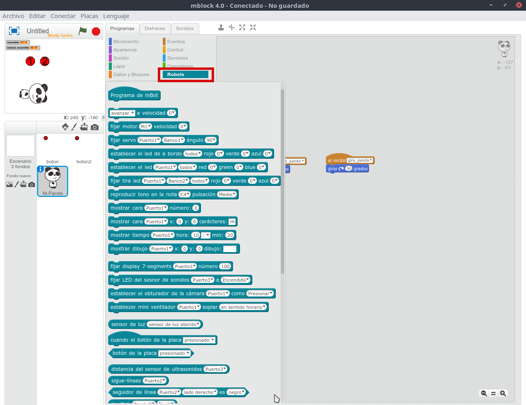Select the scissors delete tool
Viewport: 526px width, 405px height.
point(232,28)
